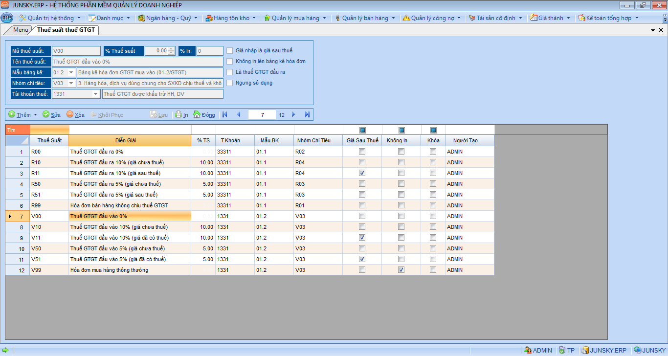Click the % Thuế suất spinner up arrow
This screenshot has width=668, height=356.
pyautogui.click(x=171, y=48)
